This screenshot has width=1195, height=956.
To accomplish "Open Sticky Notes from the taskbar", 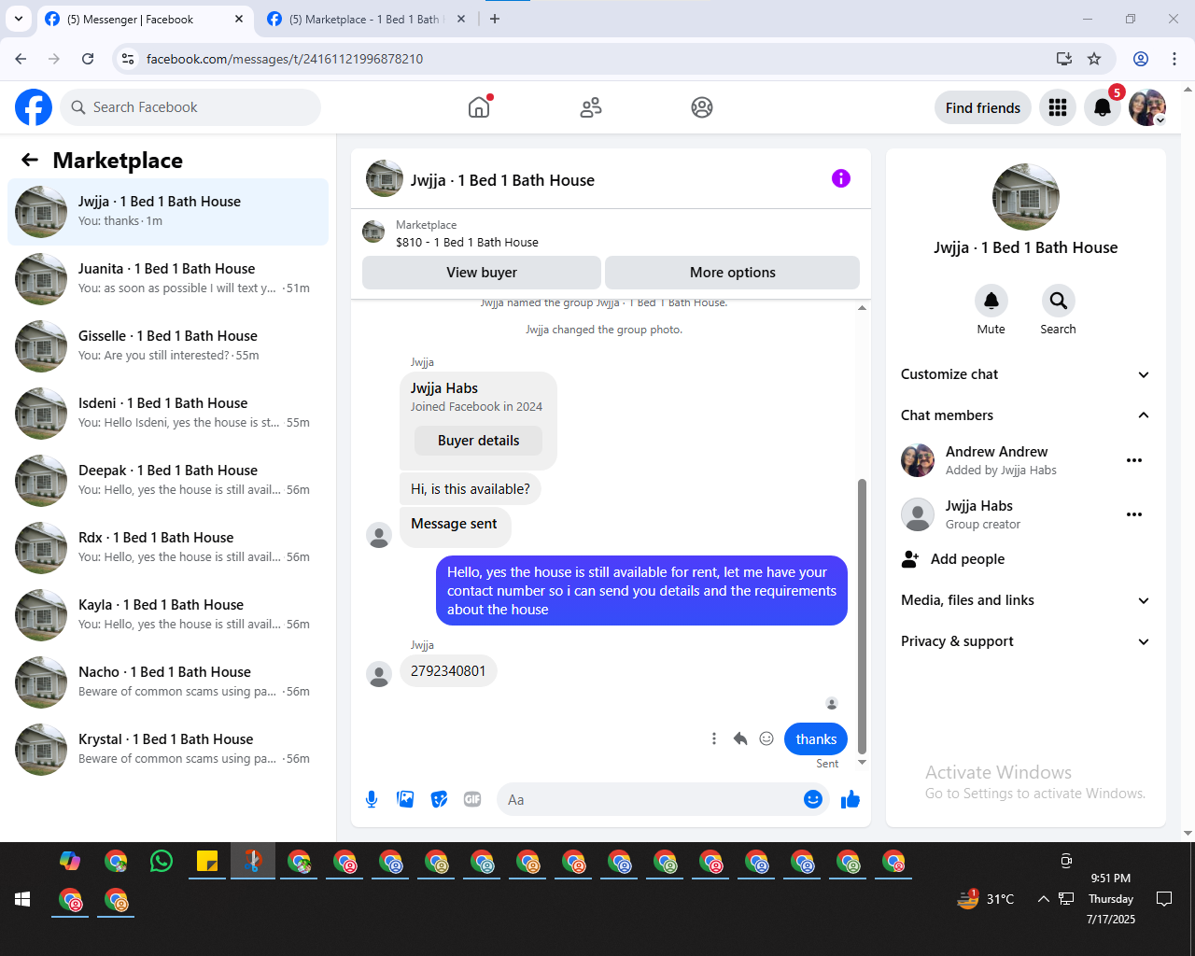I will tap(207, 861).
